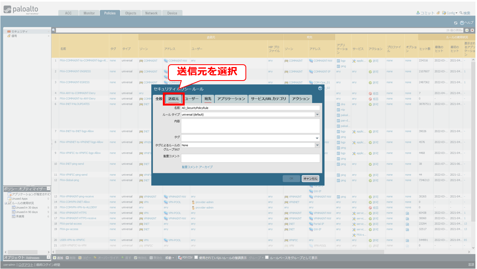Click the 内容 description text area
The width and height of the screenshot is (477, 269).
pos(250,125)
